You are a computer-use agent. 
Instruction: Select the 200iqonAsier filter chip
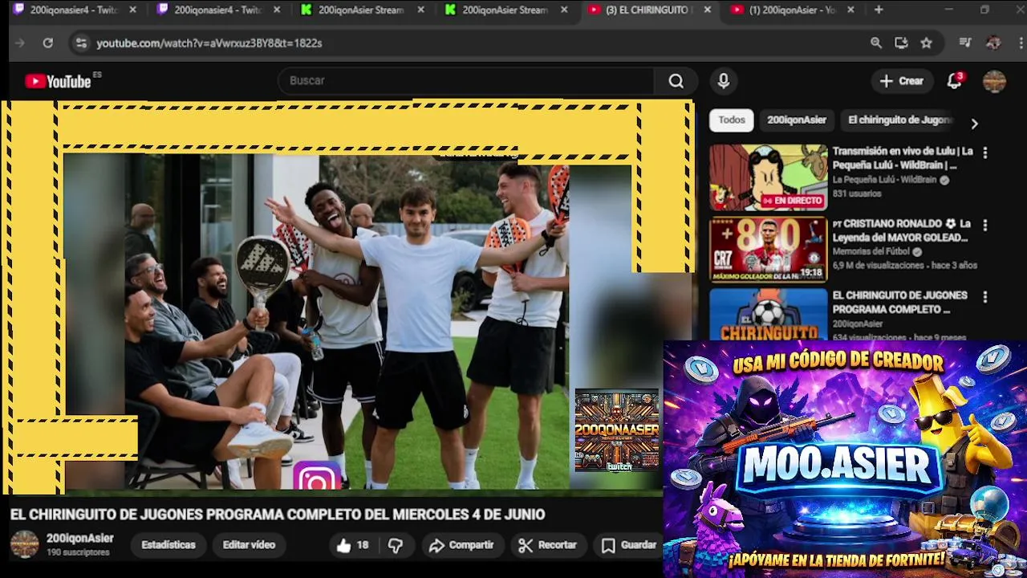[797, 120]
